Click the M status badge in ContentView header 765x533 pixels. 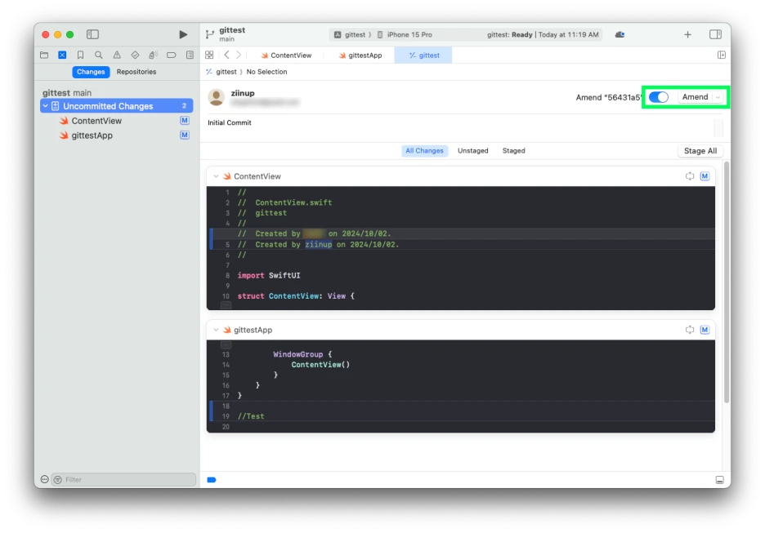pos(705,175)
